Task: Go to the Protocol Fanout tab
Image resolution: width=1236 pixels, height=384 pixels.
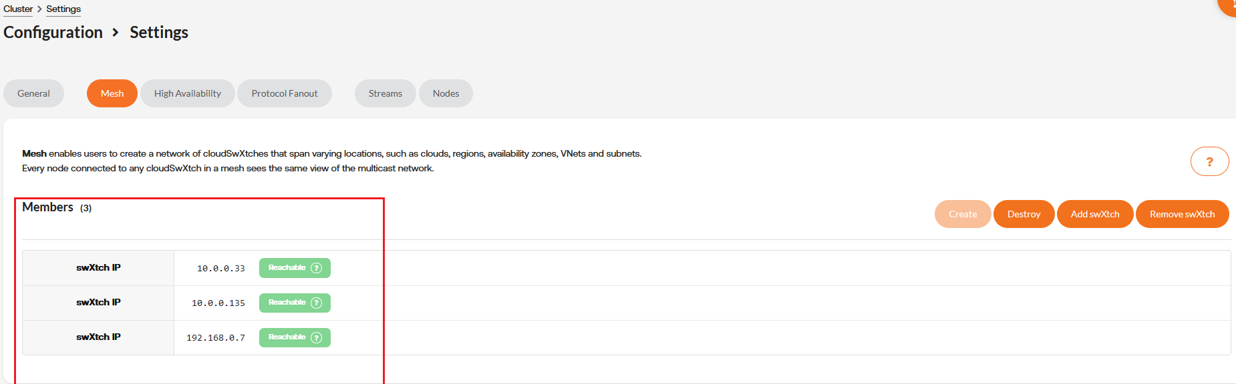Action: (x=285, y=93)
